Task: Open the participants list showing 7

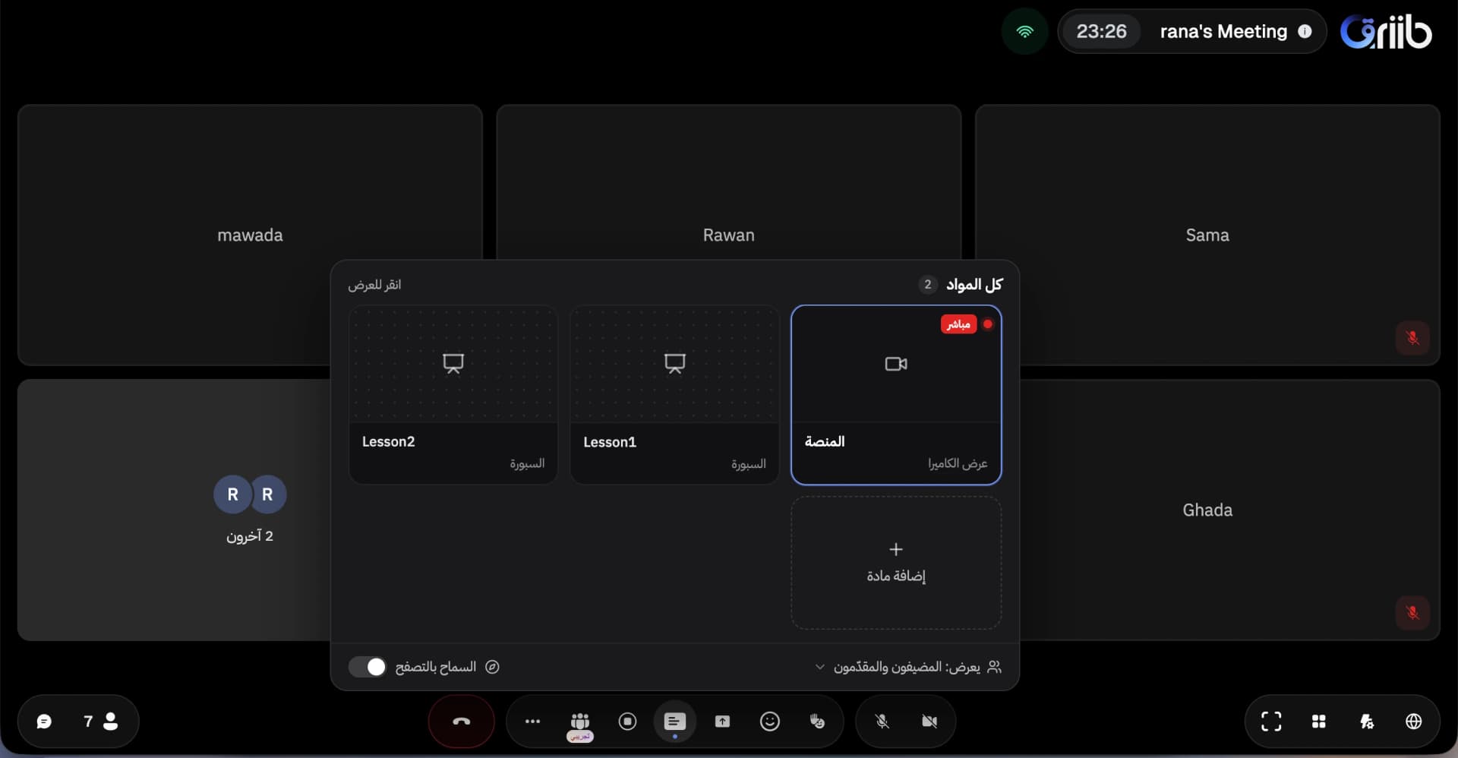Action: pyautogui.click(x=100, y=721)
